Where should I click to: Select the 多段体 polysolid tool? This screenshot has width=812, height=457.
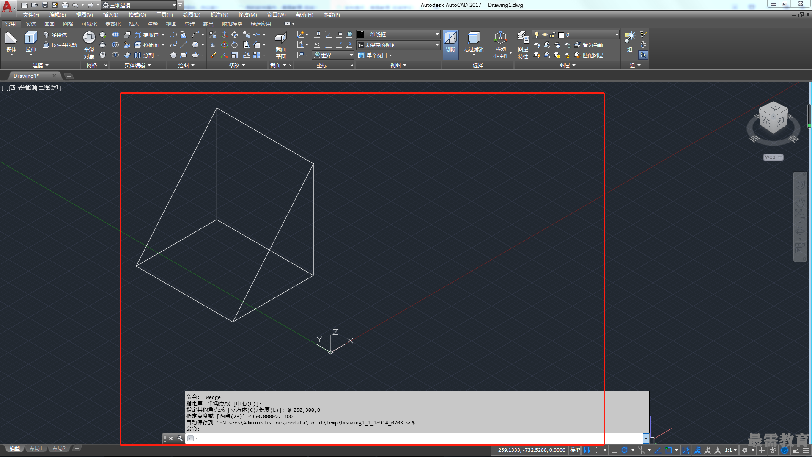[55, 35]
